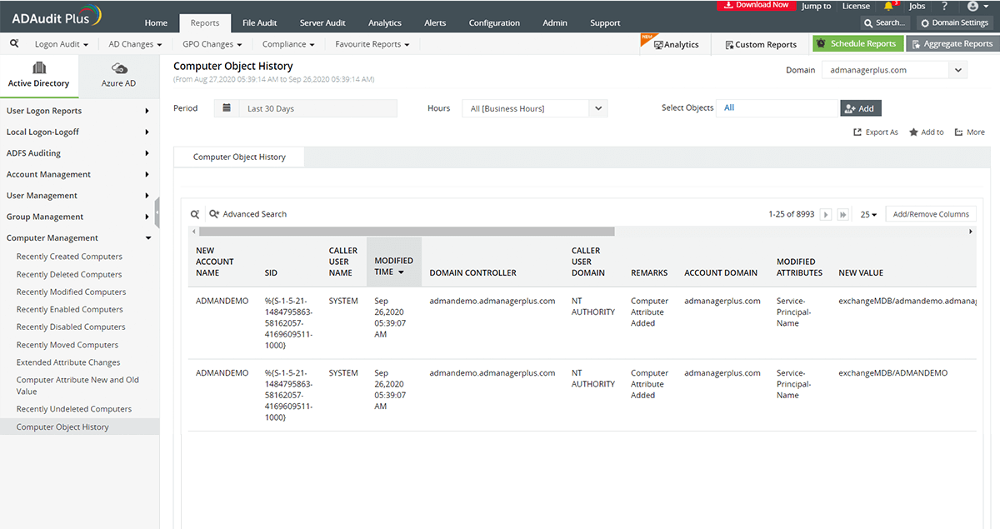Viewport: 1000px width, 529px height.
Task: Click the Schedule Reports button
Action: (x=857, y=44)
